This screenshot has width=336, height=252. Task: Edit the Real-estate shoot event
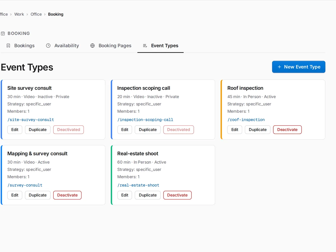click(x=125, y=195)
